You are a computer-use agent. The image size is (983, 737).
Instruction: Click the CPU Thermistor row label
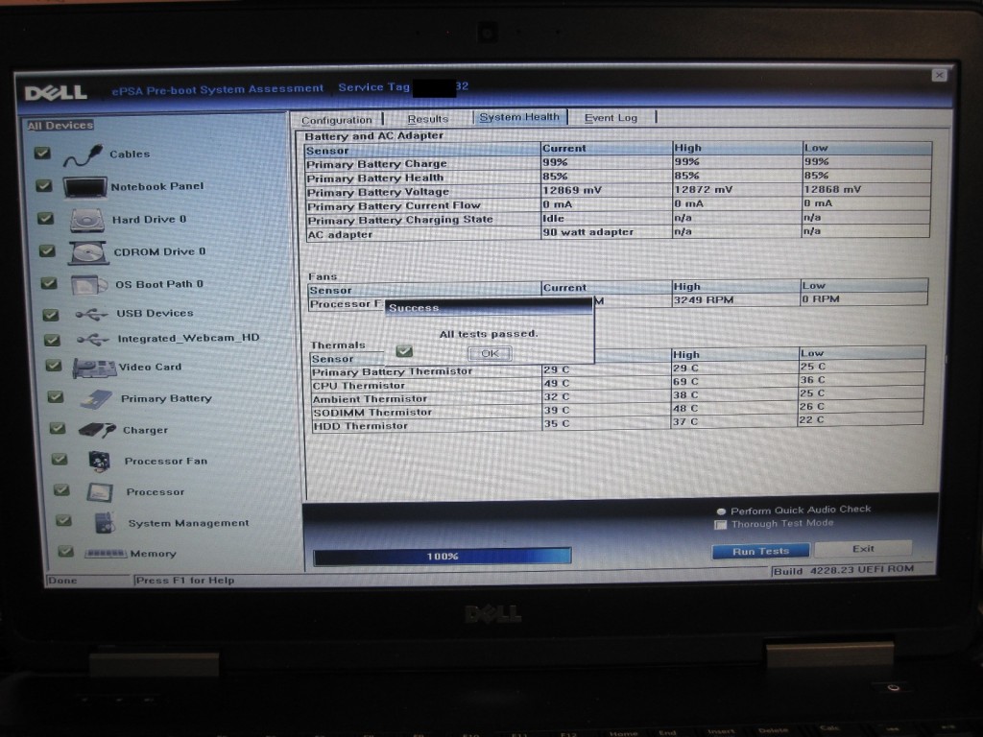359,386
